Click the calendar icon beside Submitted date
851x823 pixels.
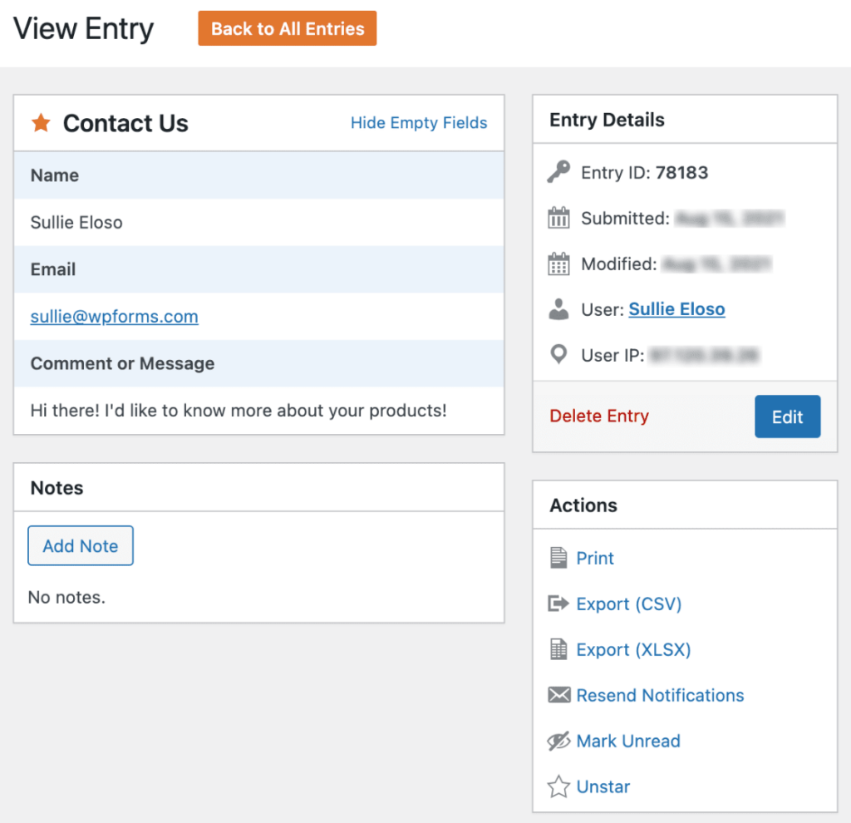coord(560,217)
